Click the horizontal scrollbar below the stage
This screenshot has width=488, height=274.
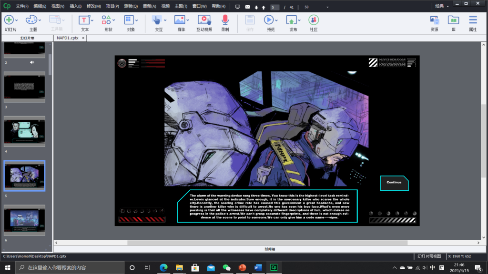pyautogui.click(x=267, y=243)
